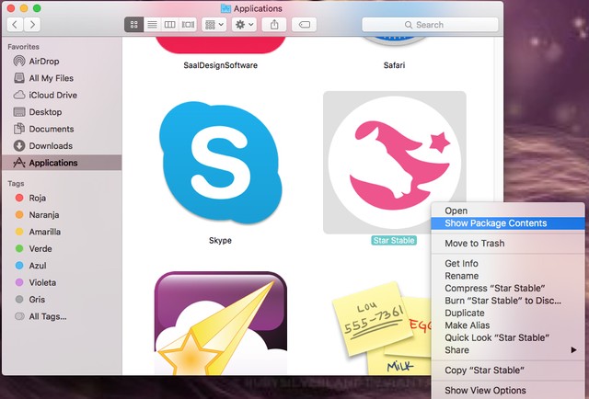Screen dimensions: 589x399
Task: Choose Burn "Star Stable" to Disc…
Action: pyautogui.click(x=508, y=301)
